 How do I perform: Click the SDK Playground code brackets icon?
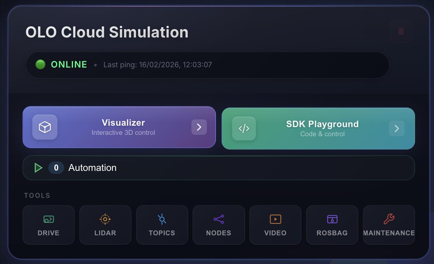(244, 128)
